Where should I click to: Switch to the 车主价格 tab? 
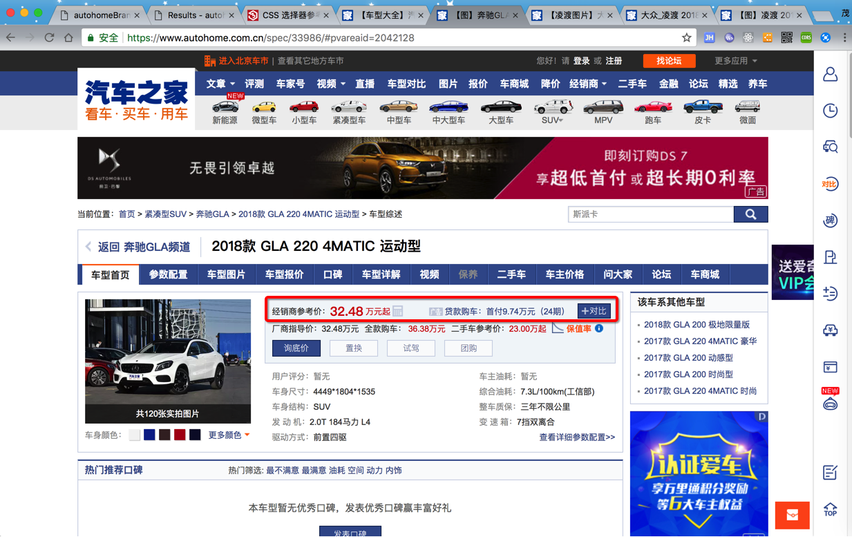pyautogui.click(x=565, y=274)
